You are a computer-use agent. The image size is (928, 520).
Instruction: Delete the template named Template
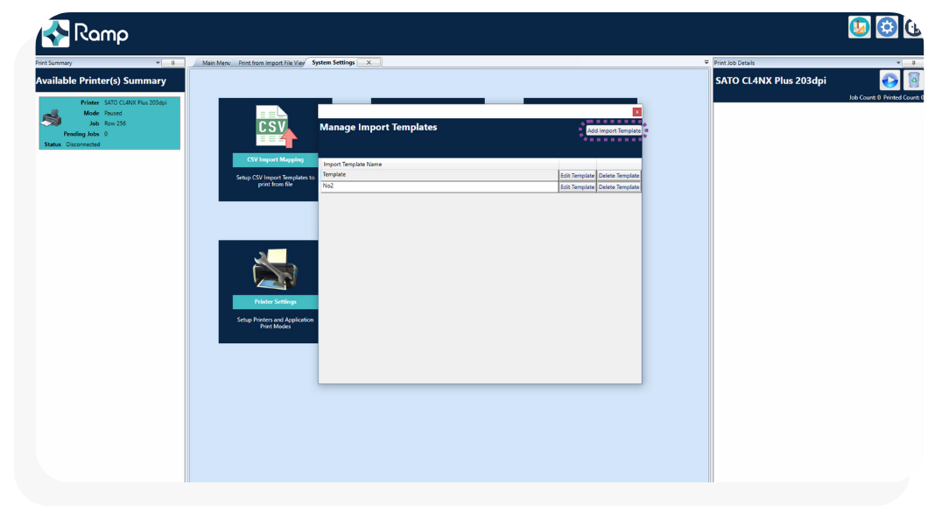(621, 174)
